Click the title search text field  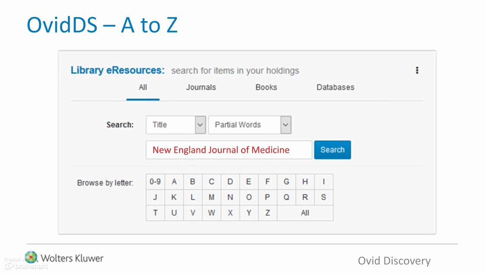228,150
